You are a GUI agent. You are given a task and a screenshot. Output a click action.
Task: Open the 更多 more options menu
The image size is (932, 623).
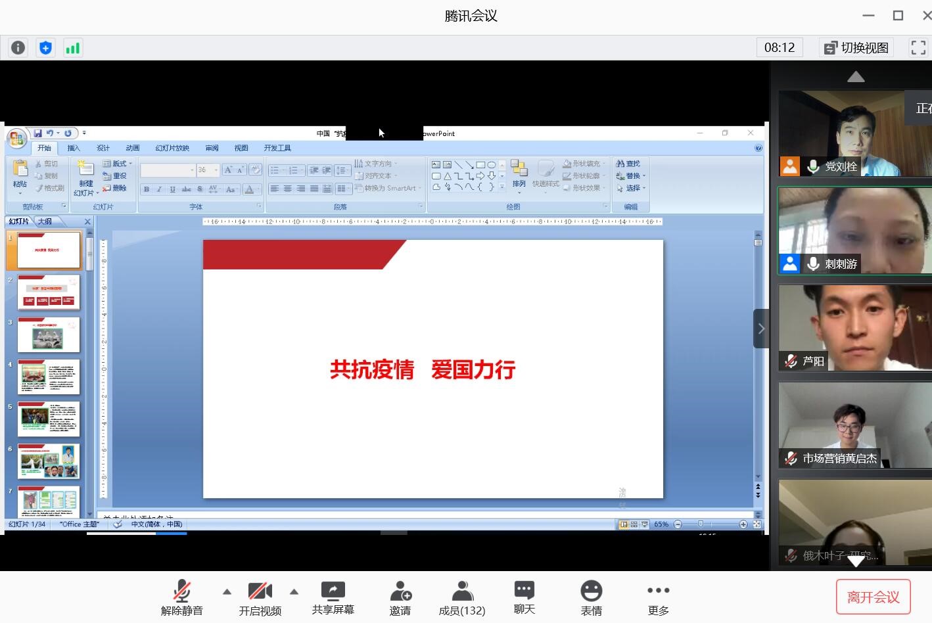pyautogui.click(x=658, y=597)
